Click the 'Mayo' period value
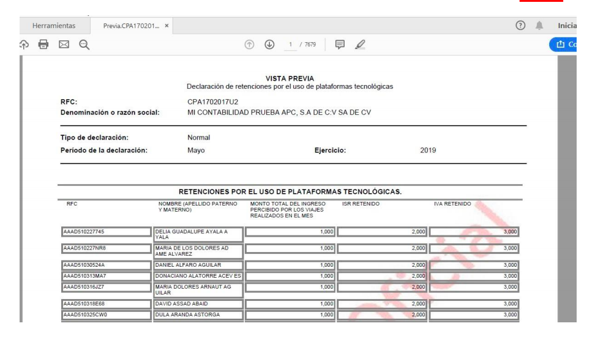Viewport: 595px width, 337px height. click(x=196, y=150)
